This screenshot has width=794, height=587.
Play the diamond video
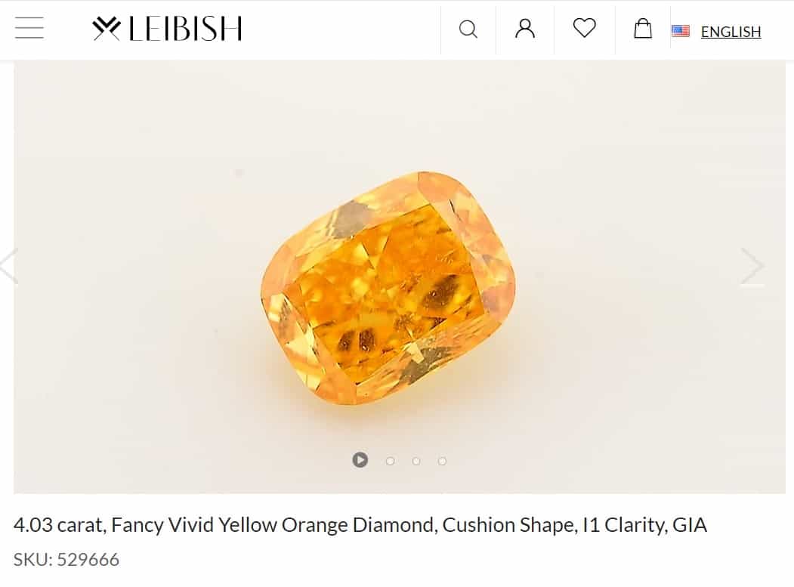click(360, 459)
